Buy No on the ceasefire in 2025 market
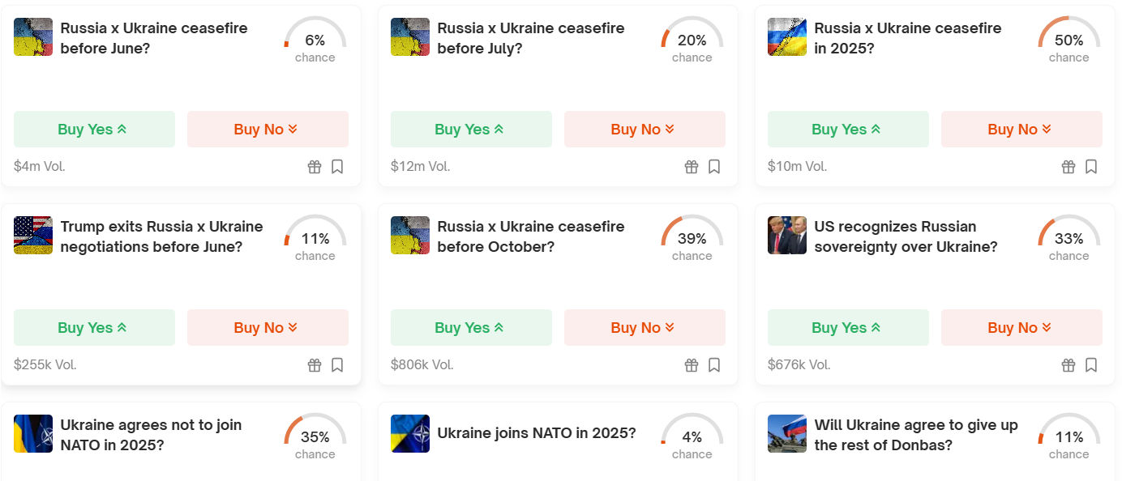This screenshot has width=1122, height=481. (x=1021, y=129)
